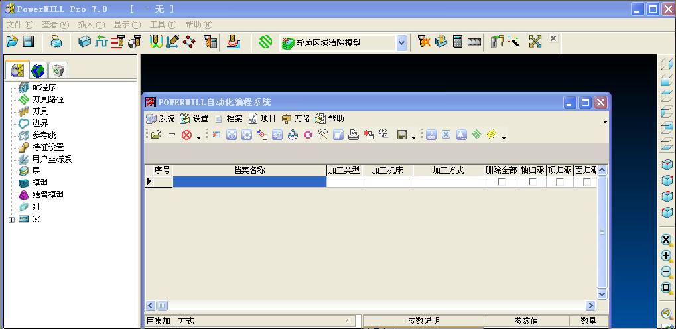Open the 查看 menu
The height and width of the screenshot is (329, 676).
[56, 25]
